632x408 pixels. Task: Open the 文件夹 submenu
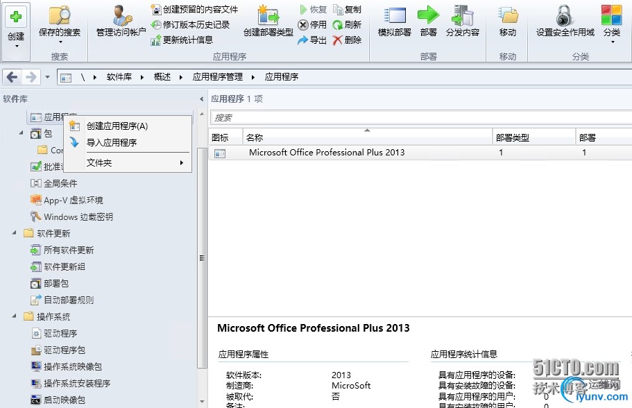point(129,163)
